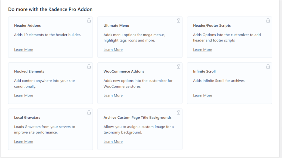Open Learn More under Hooked Elements
This screenshot has height=158, width=282.
tap(24, 96)
